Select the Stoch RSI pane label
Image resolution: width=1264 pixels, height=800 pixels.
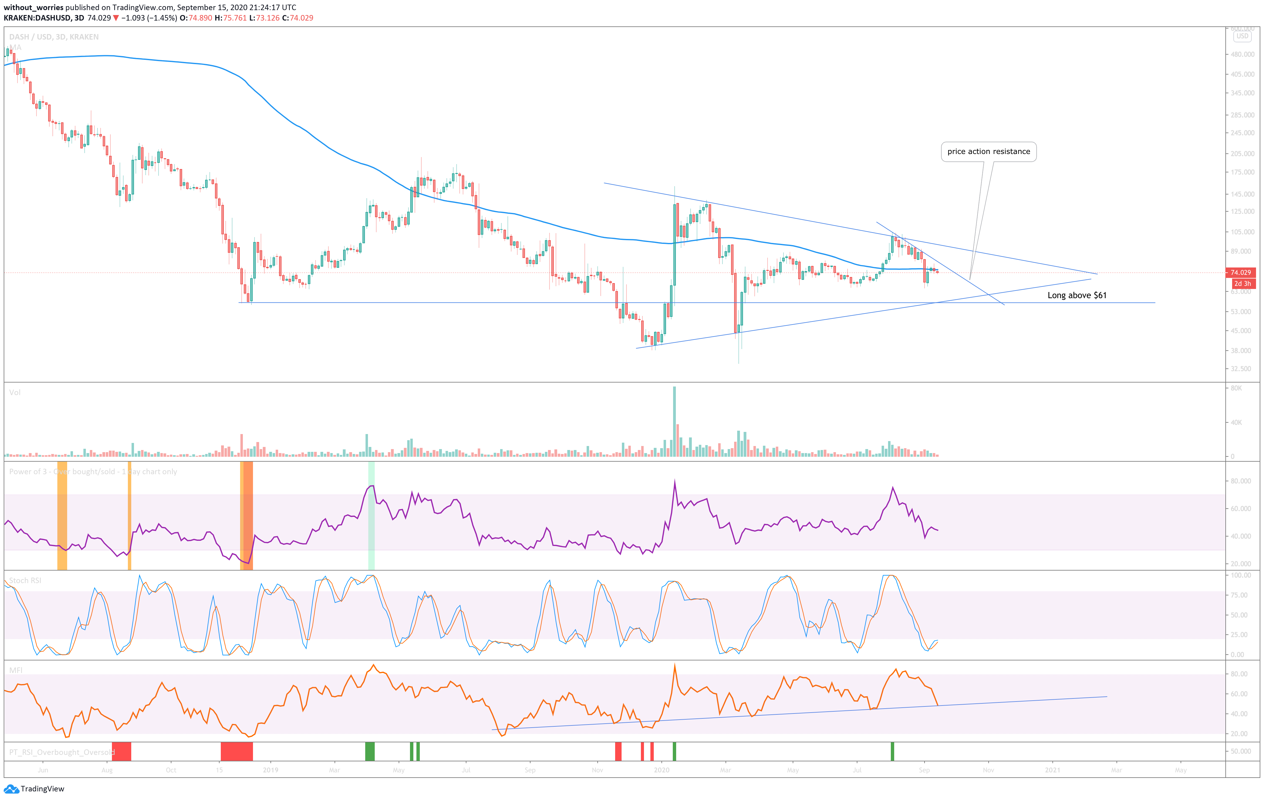(25, 581)
